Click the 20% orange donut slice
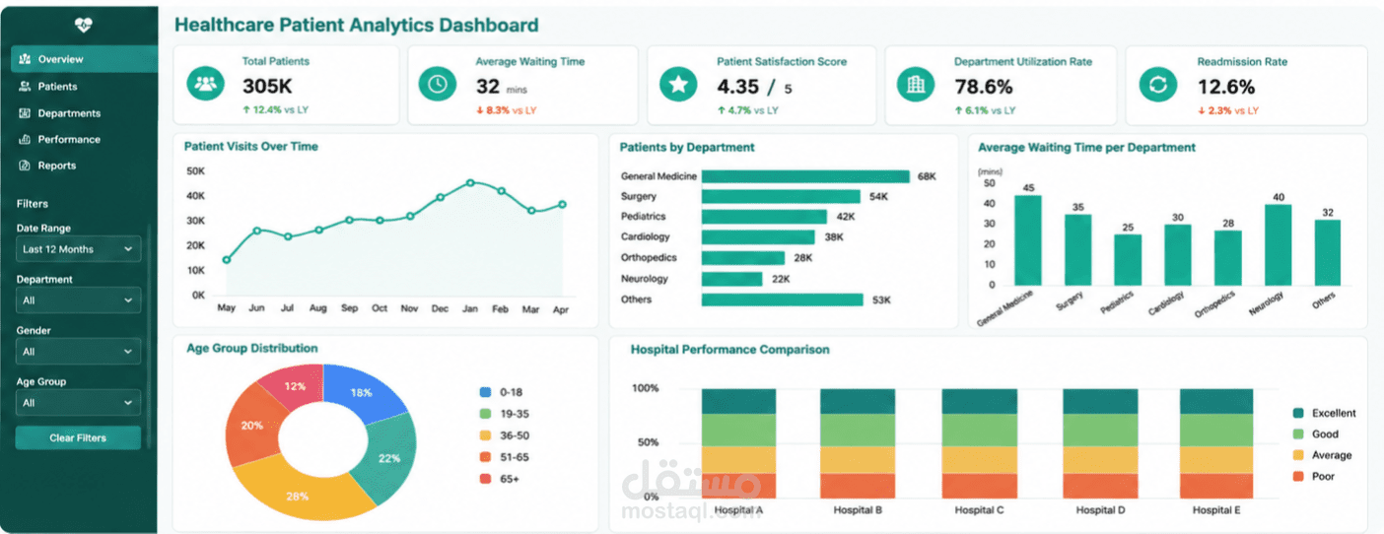This screenshot has height=534, width=1384. (251, 426)
